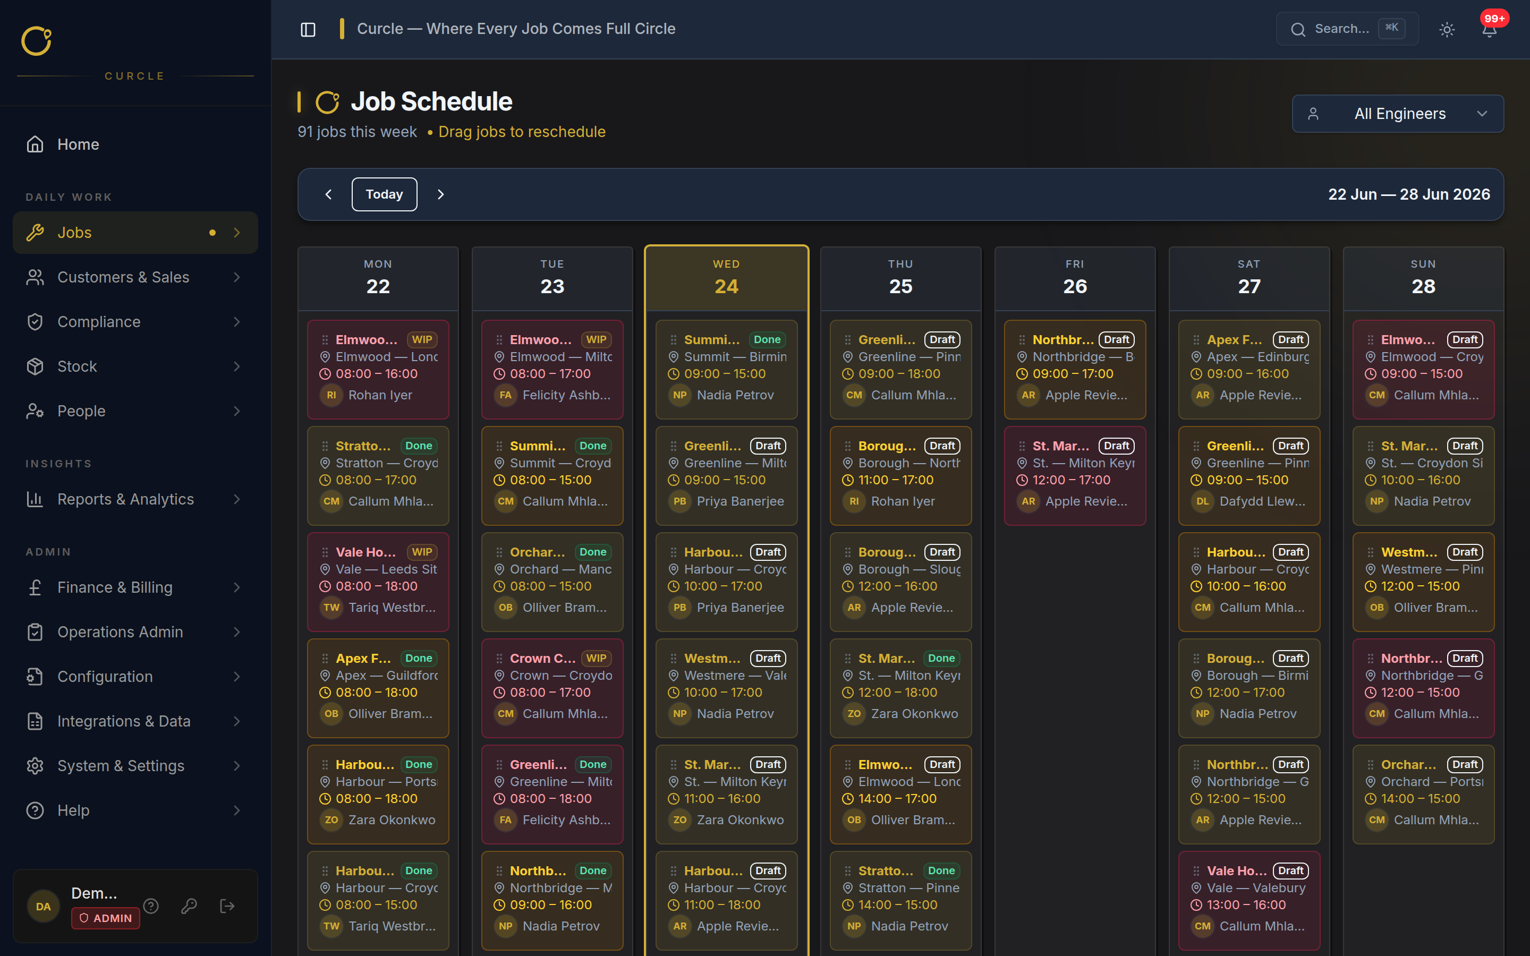This screenshot has width=1530, height=956.
Task: Switch theme with the sun icon
Action: pos(1447,29)
